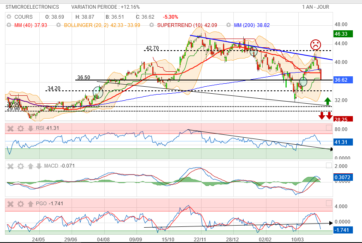Select the MM (40) 37.93 label
The width and height of the screenshot is (362, 243).
click(31, 25)
